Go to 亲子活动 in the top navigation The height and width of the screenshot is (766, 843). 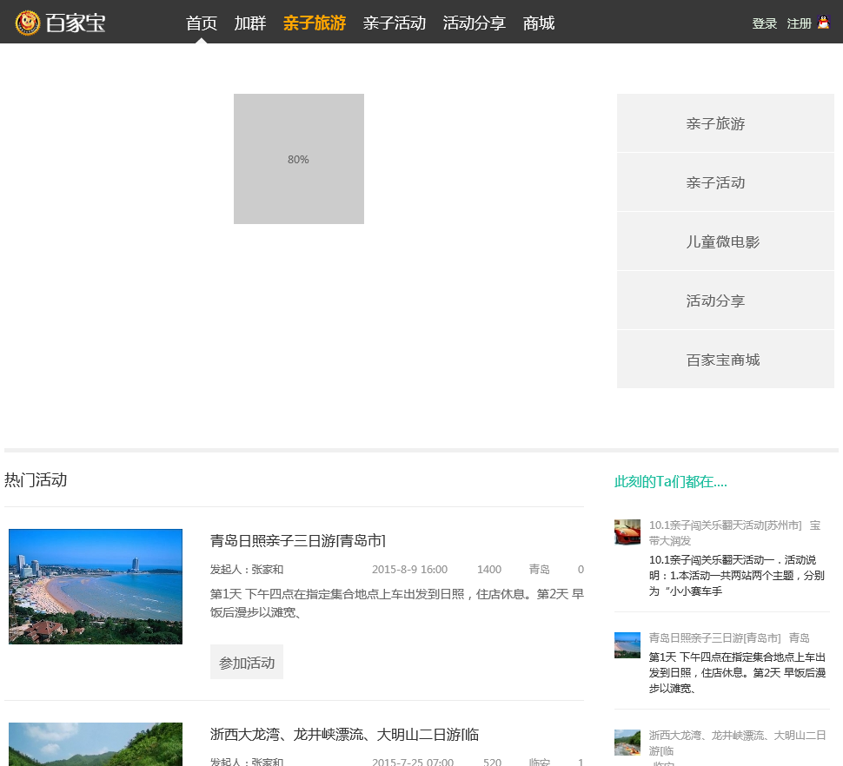[395, 23]
